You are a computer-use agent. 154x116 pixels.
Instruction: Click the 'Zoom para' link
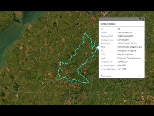(106, 76)
